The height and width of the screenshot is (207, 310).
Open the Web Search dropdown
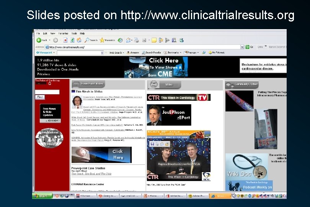pyautogui.click(x=117, y=53)
